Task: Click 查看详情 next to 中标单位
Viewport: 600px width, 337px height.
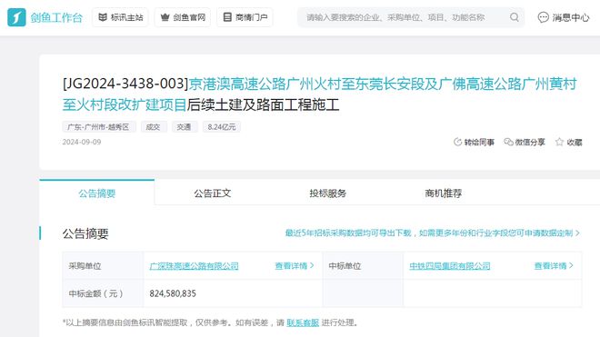Action: click(x=554, y=265)
